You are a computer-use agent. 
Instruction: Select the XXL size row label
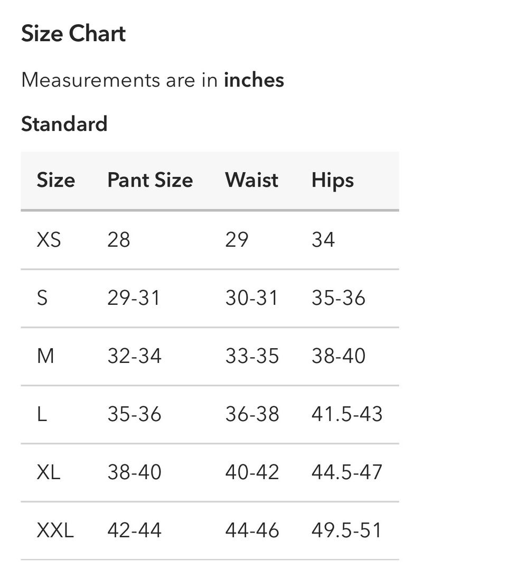tap(55, 530)
